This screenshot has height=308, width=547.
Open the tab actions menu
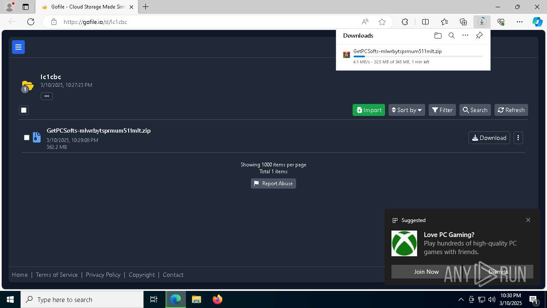pos(26,7)
